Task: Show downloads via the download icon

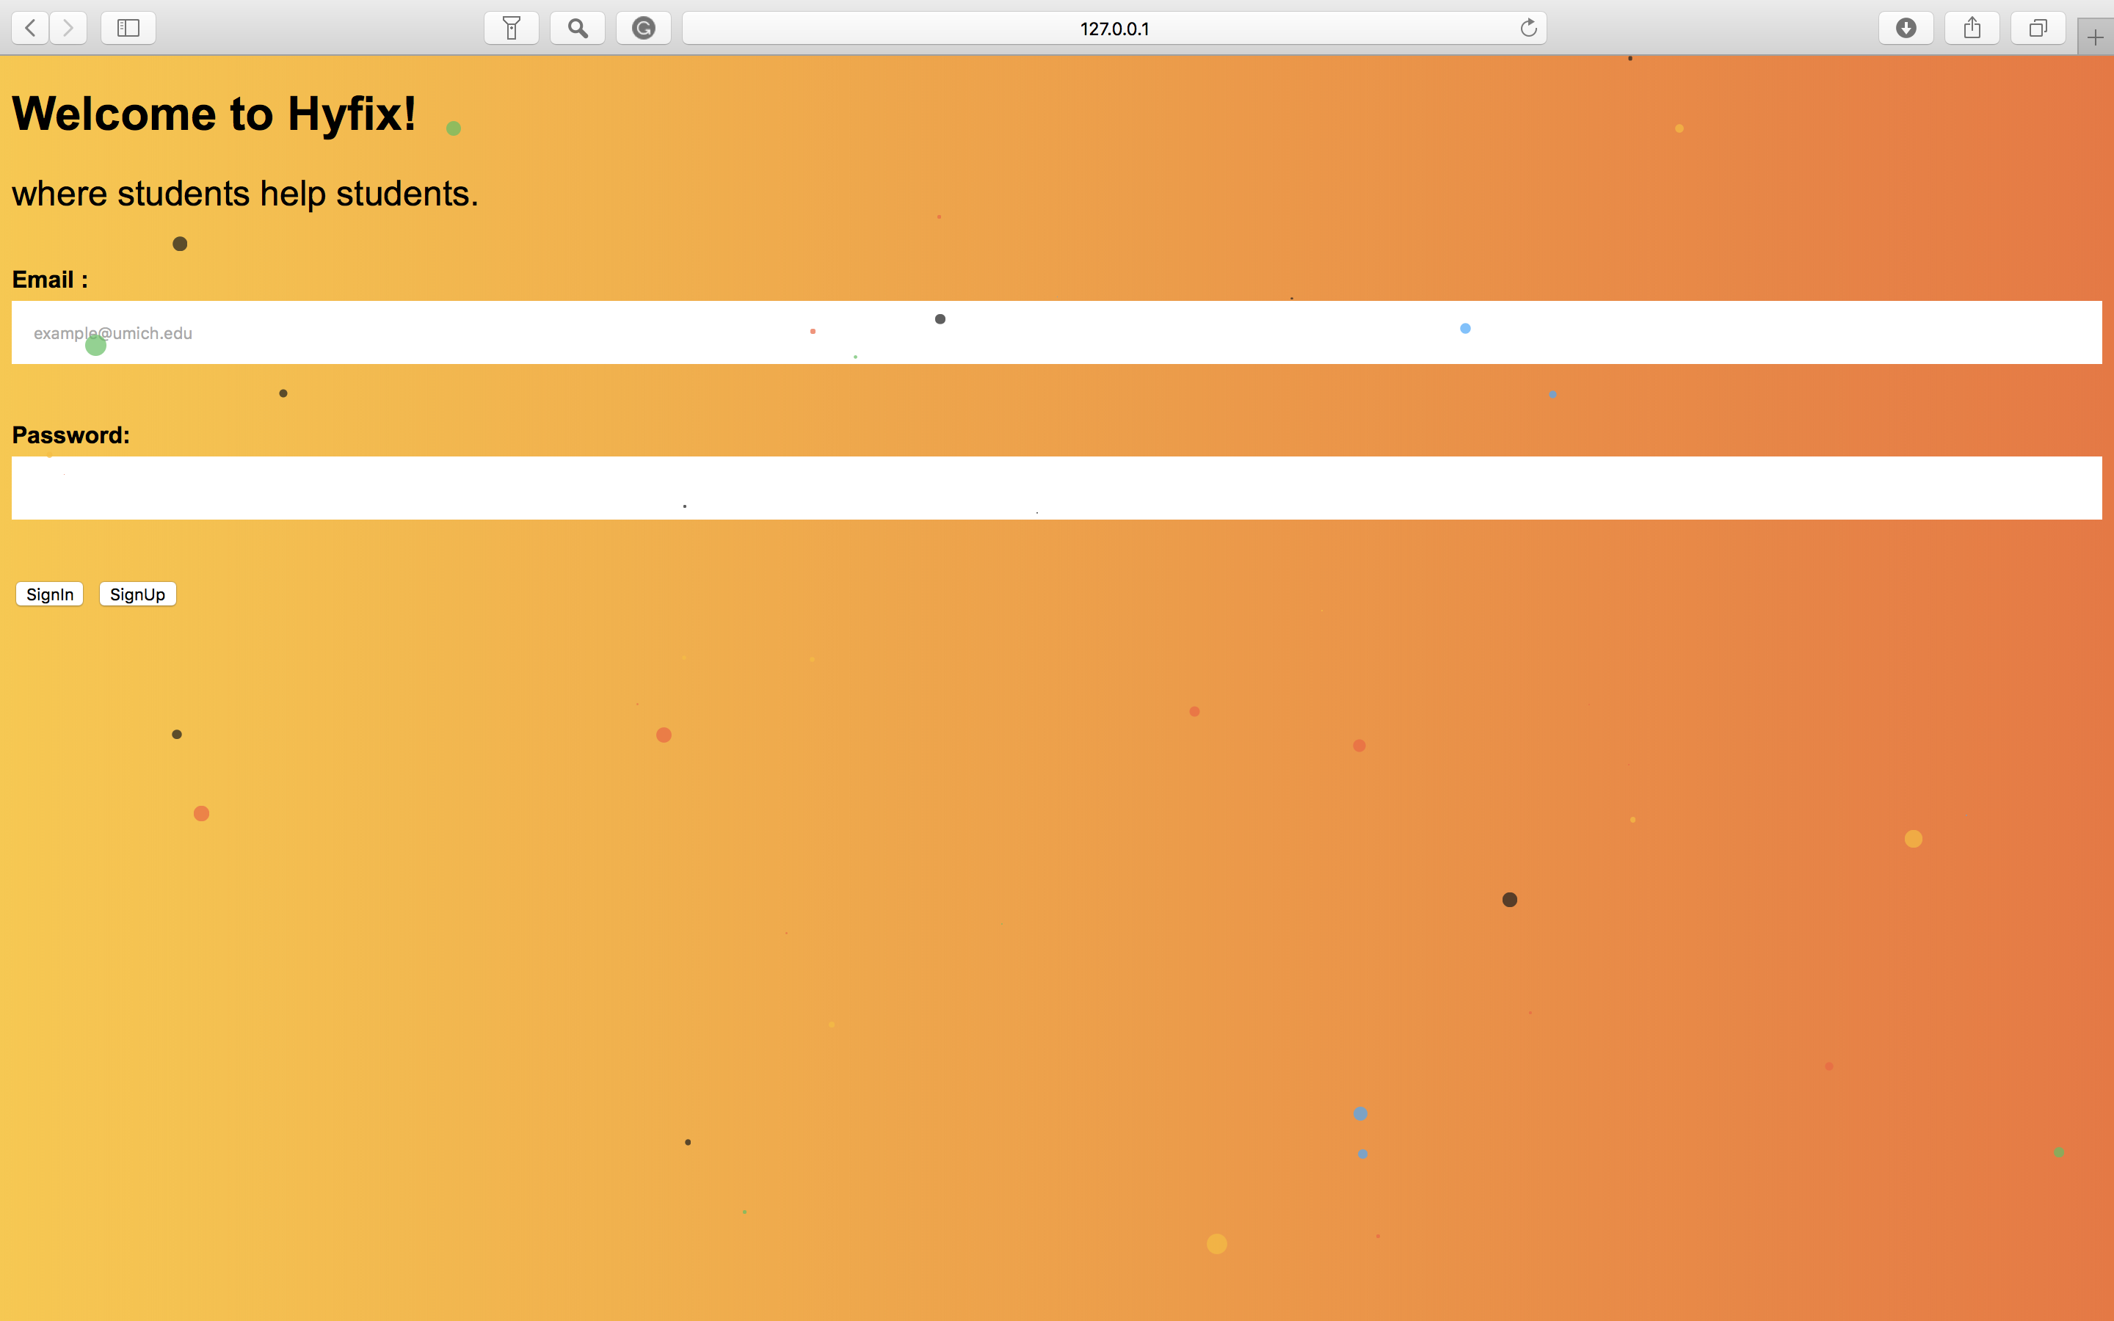Action: pos(1906,28)
